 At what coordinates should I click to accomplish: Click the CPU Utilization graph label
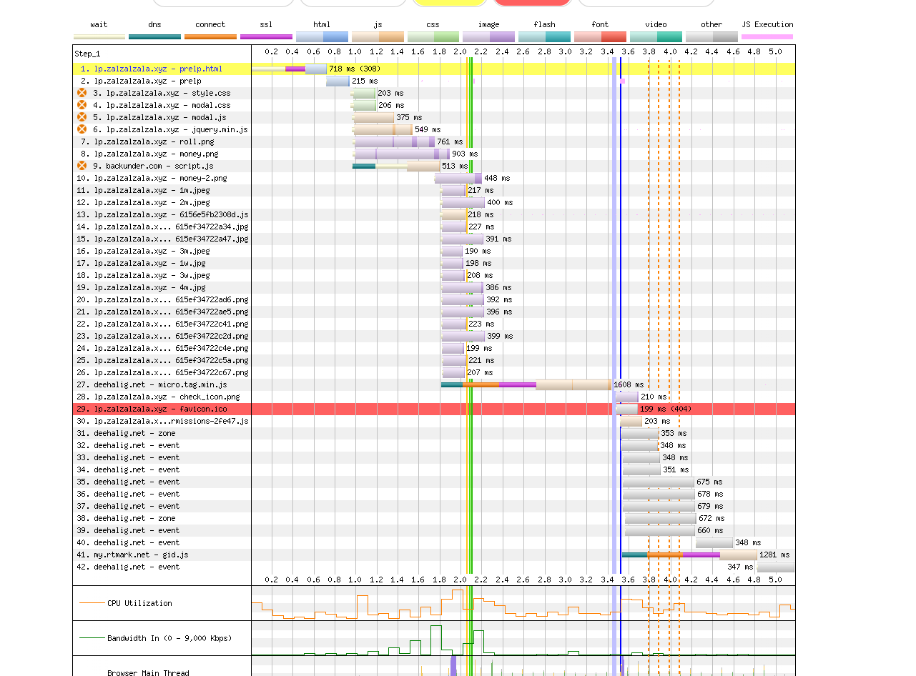[139, 603]
